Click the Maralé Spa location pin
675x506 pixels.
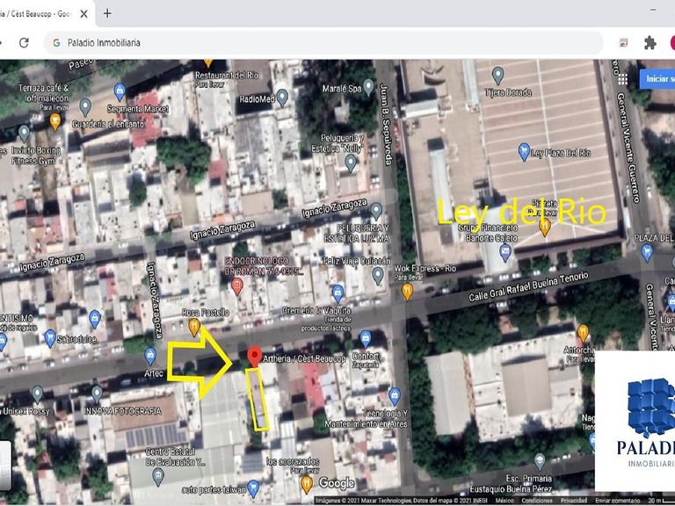coord(368,87)
